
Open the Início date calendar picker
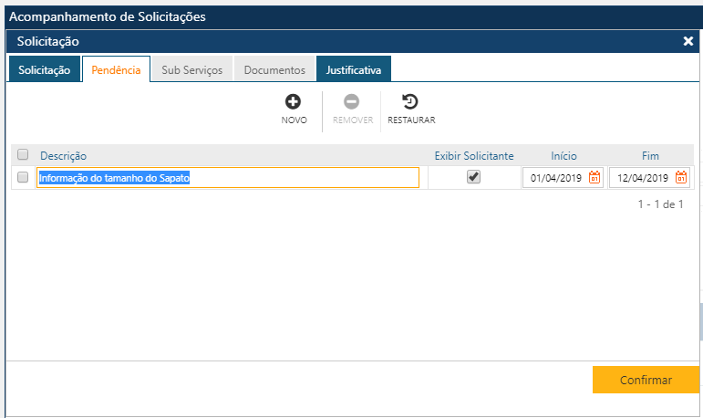pos(594,178)
